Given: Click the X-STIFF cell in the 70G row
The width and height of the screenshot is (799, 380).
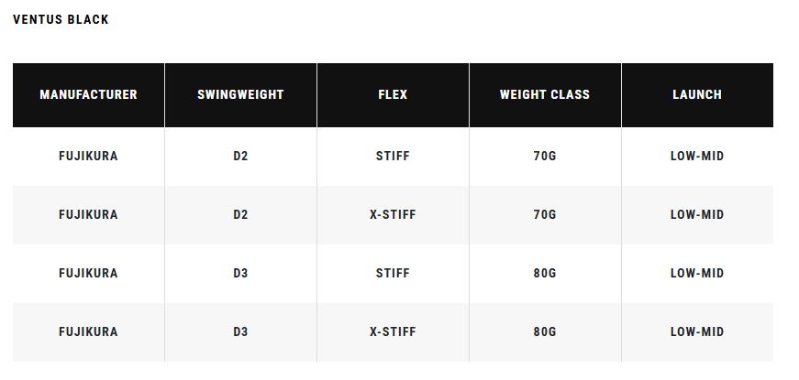Looking at the screenshot, I should coord(393,214).
